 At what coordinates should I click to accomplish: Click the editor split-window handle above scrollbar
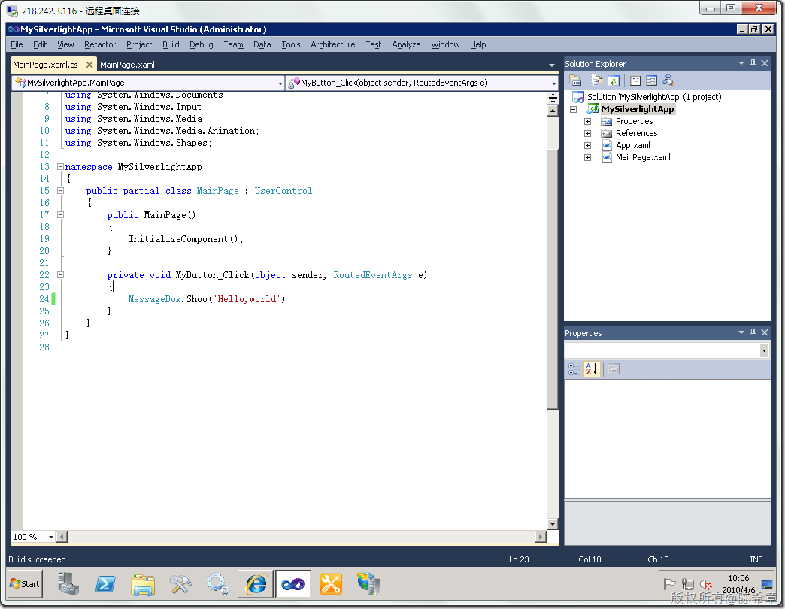pyautogui.click(x=553, y=98)
